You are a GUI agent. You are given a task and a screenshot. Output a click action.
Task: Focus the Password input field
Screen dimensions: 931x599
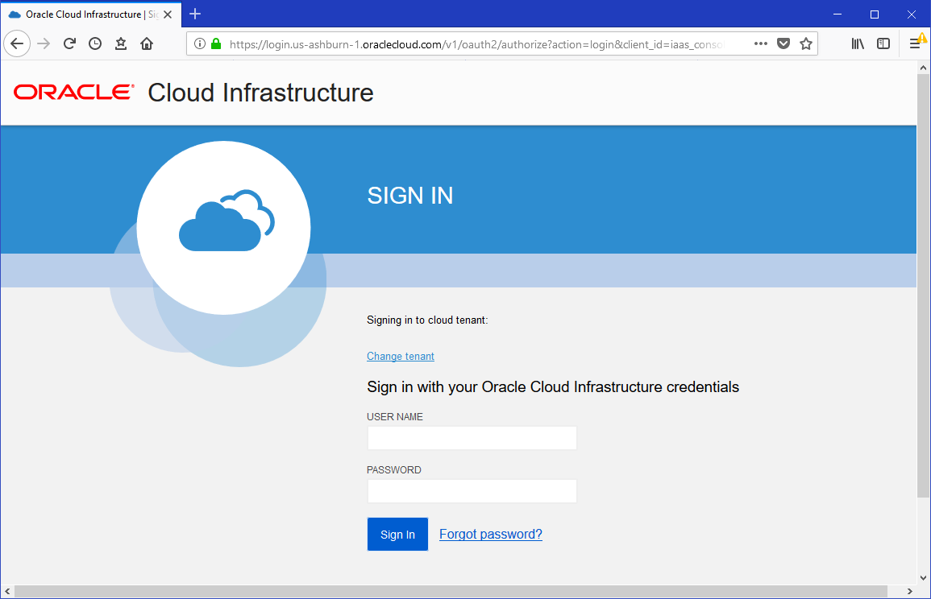(472, 491)
